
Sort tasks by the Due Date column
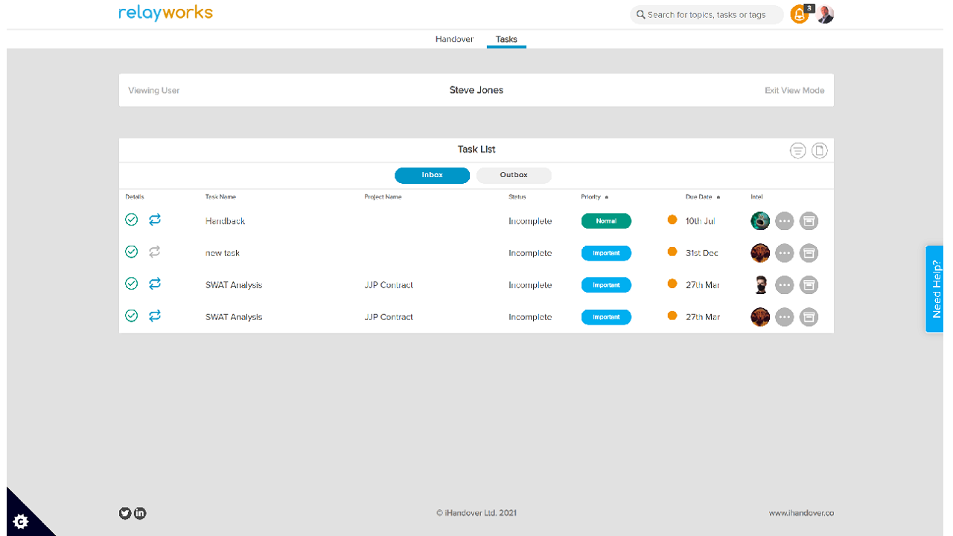703,197
